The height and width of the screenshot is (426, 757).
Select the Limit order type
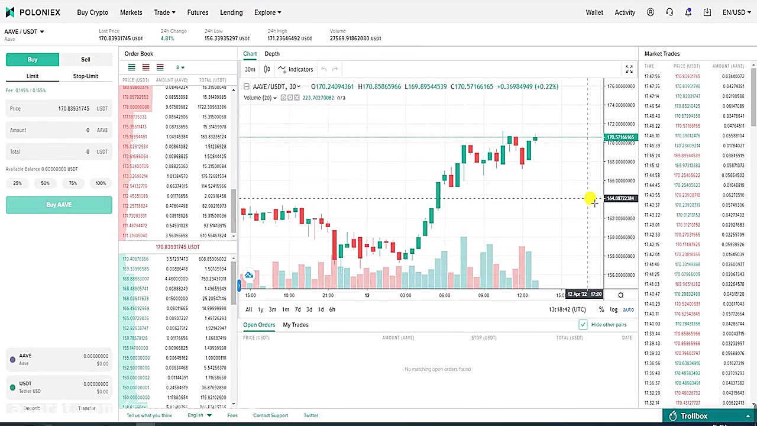[x=33, y=76]
